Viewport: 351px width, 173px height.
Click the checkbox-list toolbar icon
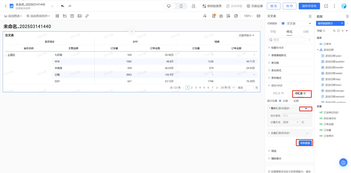coord(236,16)
